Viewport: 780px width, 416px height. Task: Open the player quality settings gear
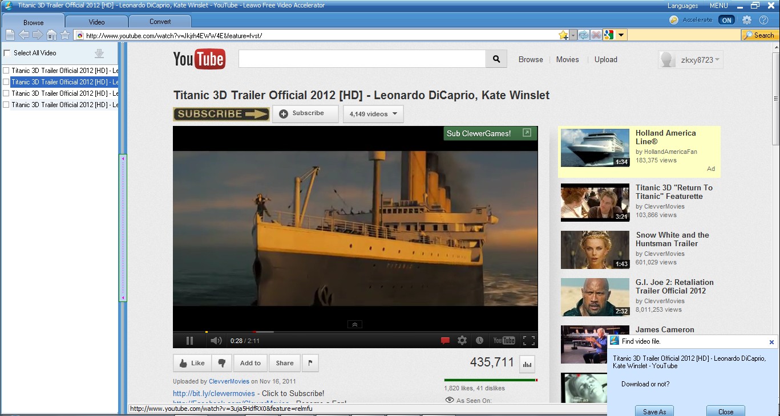pyautogui.click(x=462, y=341)
